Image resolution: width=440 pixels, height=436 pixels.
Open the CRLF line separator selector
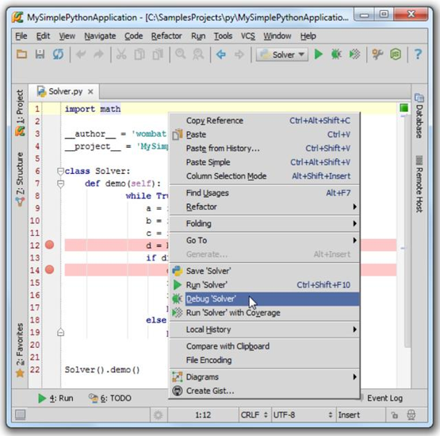tap(254, 415)
